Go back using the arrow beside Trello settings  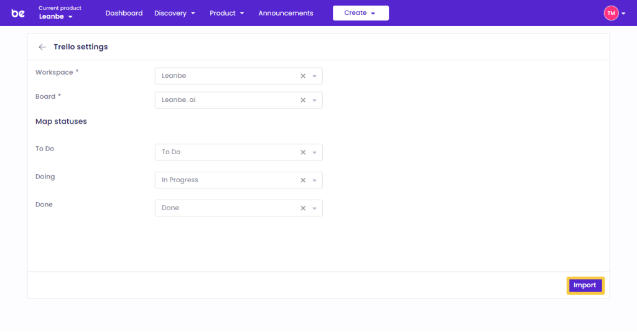42,47
